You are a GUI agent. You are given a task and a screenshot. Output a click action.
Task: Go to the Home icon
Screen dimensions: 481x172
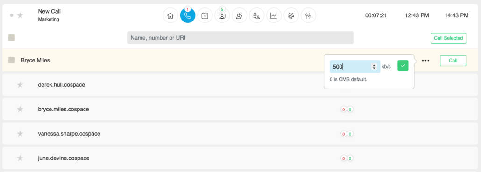coord(170,15)
